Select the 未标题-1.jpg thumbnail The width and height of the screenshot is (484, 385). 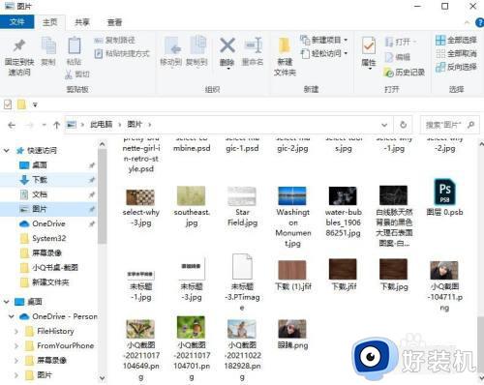[x=140, y=275]
